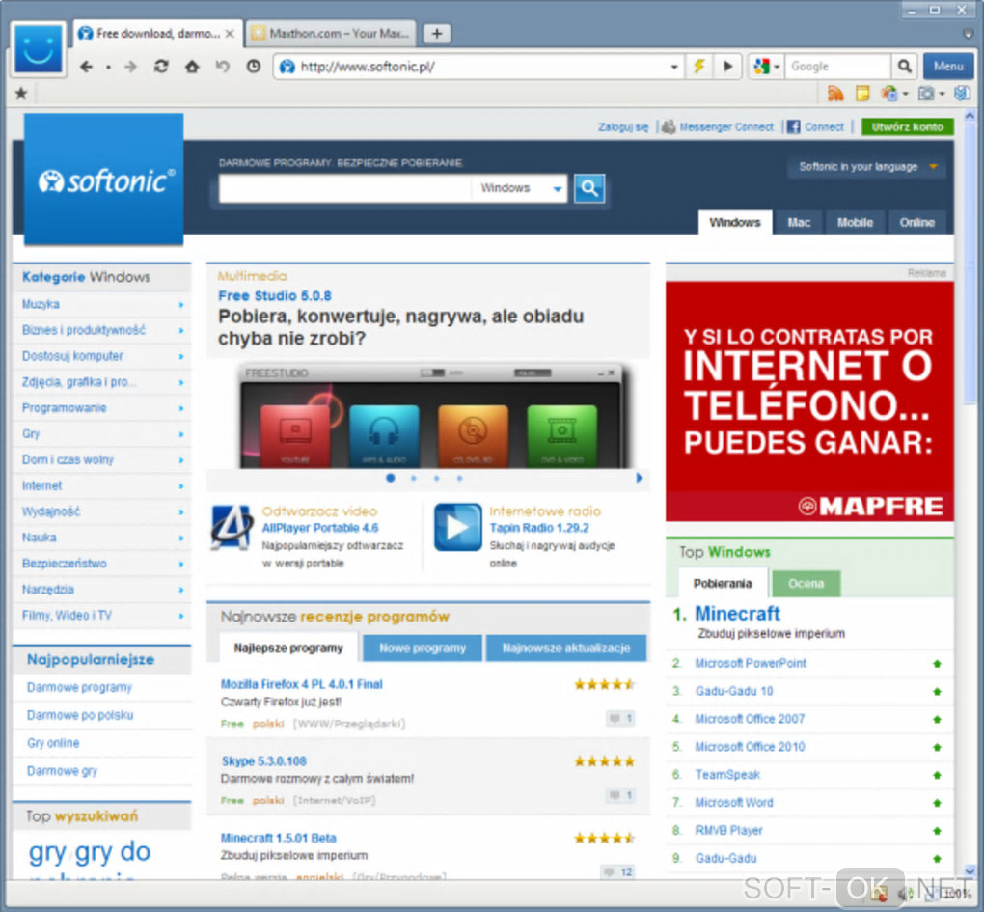Click the MAPFRE advertisement banner
984x912 pixels.
pyautogui.click(x=809, y=401)
